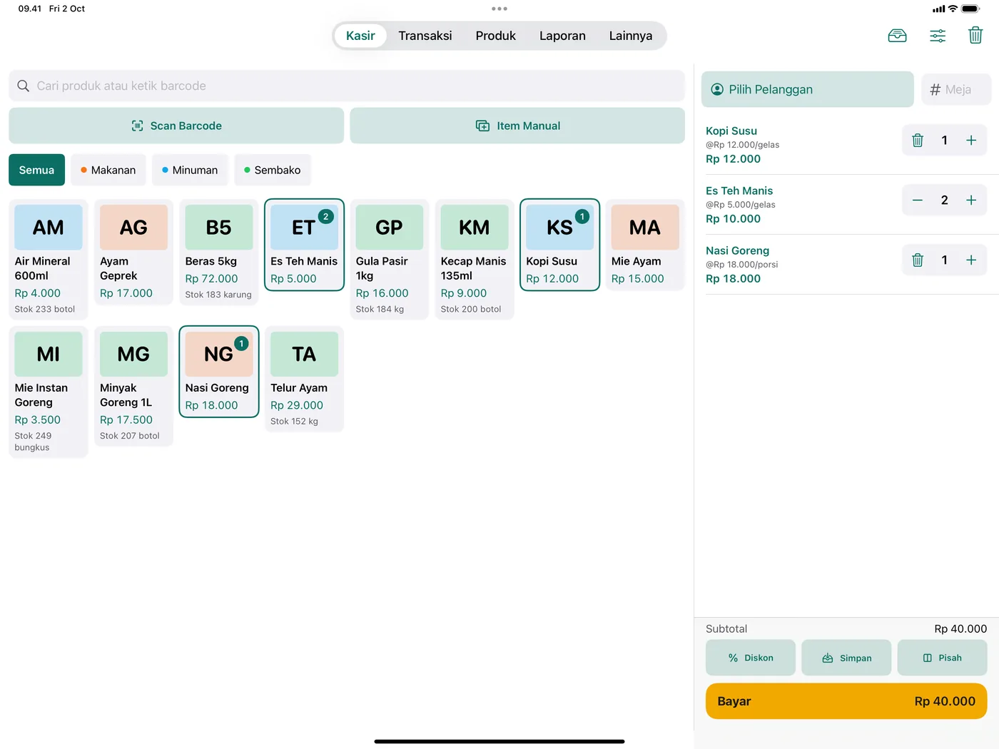This screenshot has height=749, width=999.
Task: Tap the Meja table number field
Action: (956, 89)
